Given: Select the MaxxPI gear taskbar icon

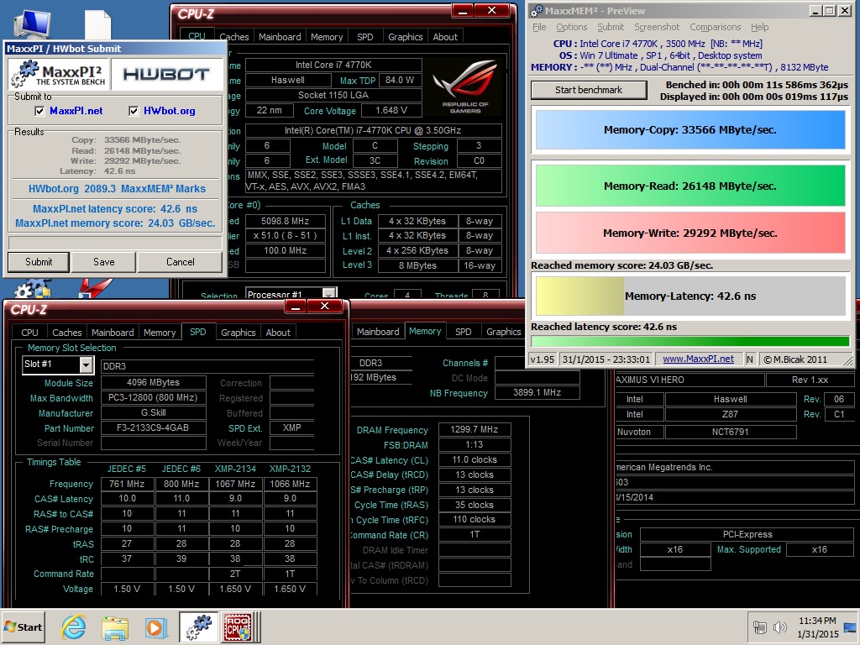Looking at the screenshot, I should click(198, 627).
